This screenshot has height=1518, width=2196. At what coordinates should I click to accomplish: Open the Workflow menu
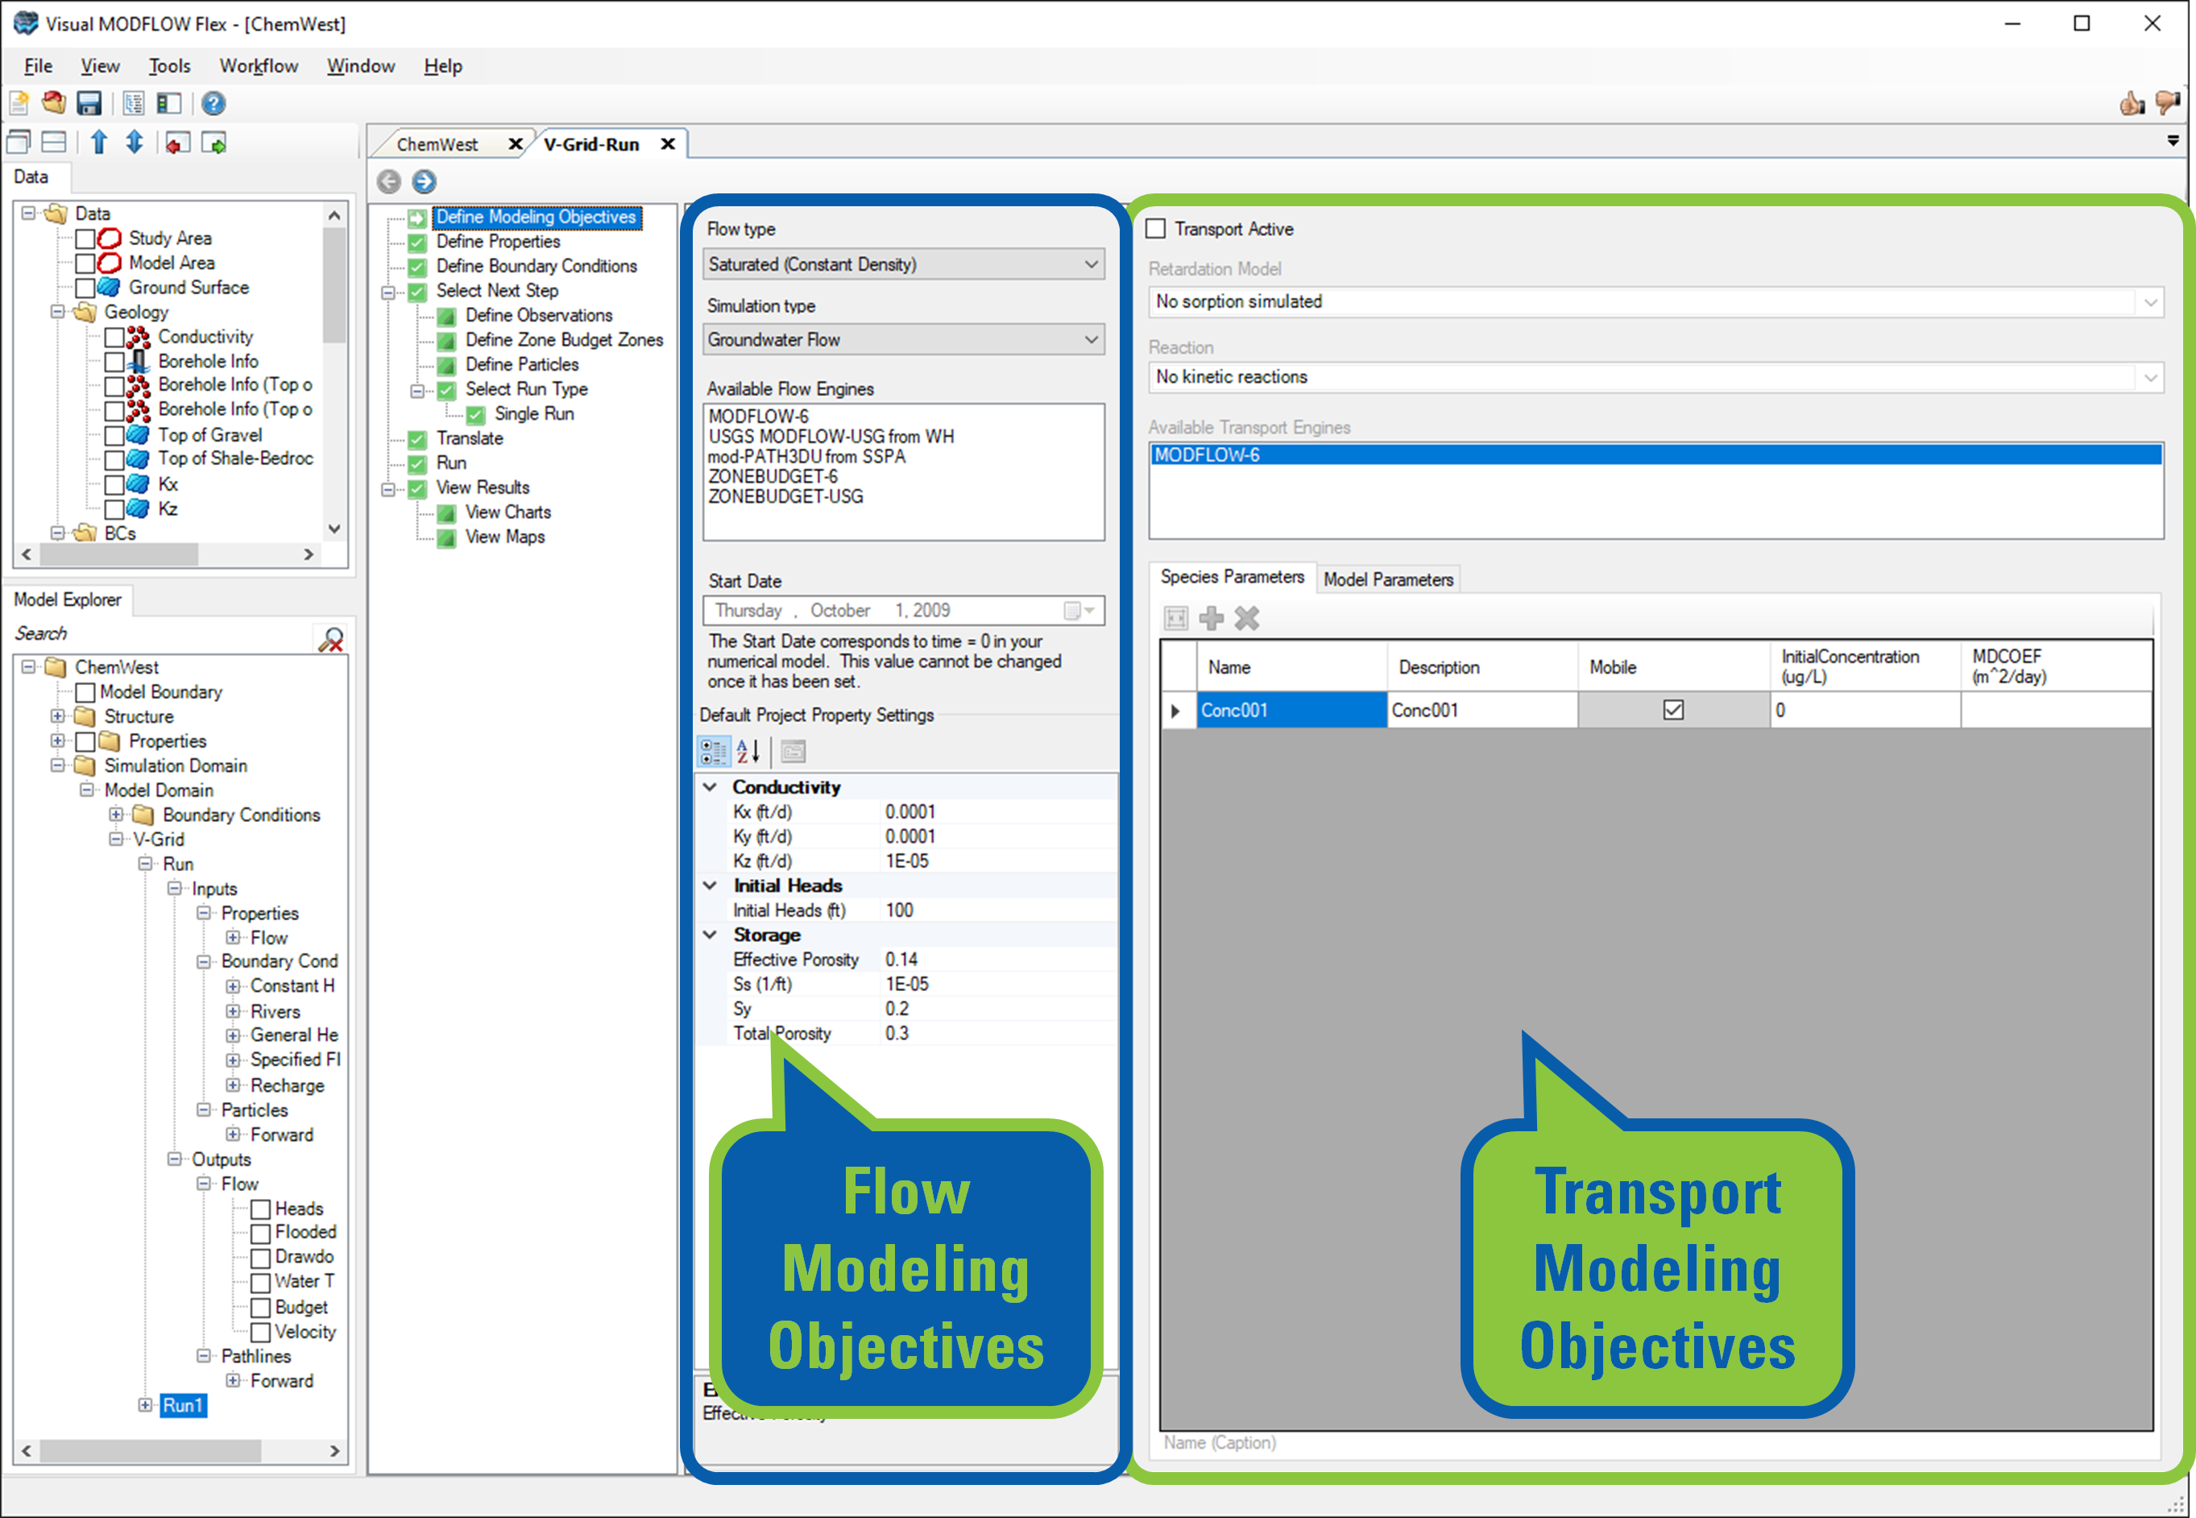[259, 65]
